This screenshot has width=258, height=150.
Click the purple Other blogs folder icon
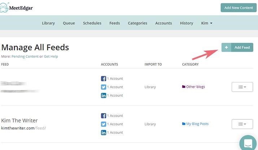tap(184, 86)
